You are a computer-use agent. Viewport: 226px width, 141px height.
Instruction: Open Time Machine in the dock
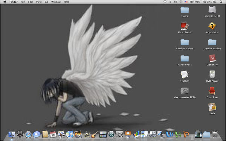[x=111, y=135]
